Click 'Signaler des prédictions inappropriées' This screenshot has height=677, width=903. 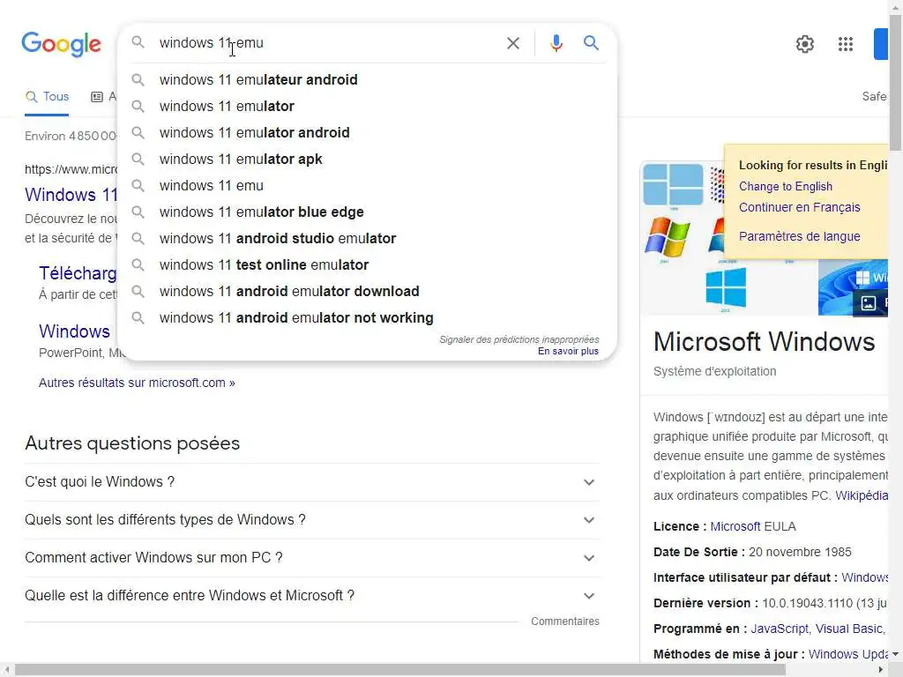519,339
